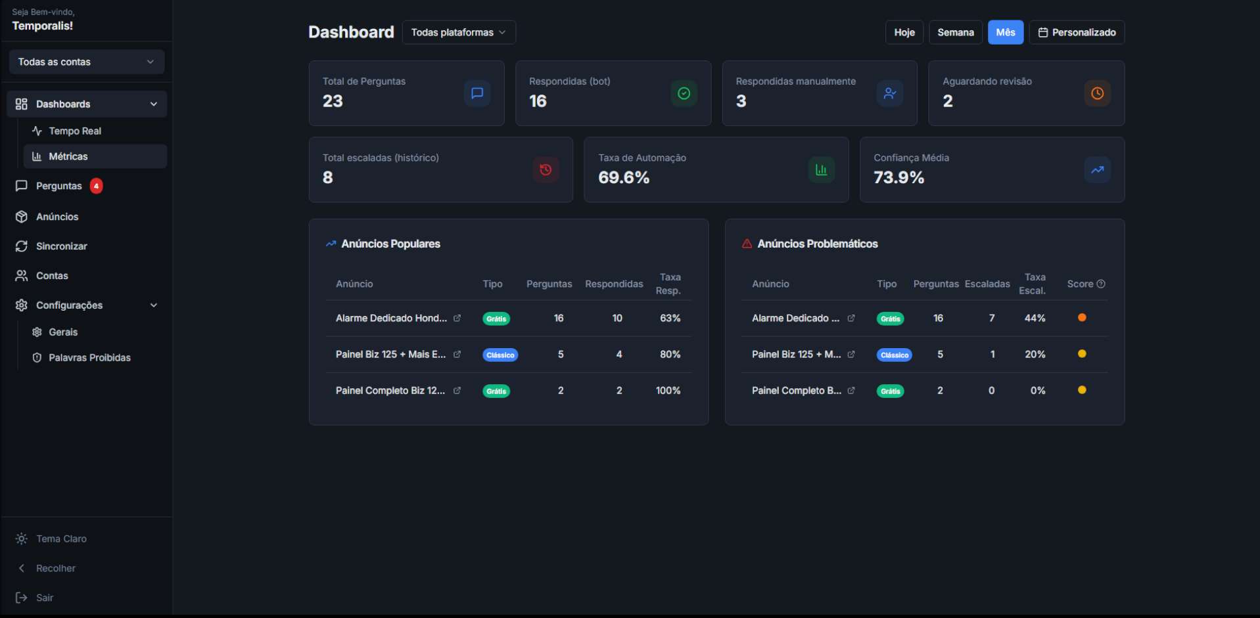
Task: Click the bar chart icon in Taxa de Automação card
Action: tap(821, 169)
